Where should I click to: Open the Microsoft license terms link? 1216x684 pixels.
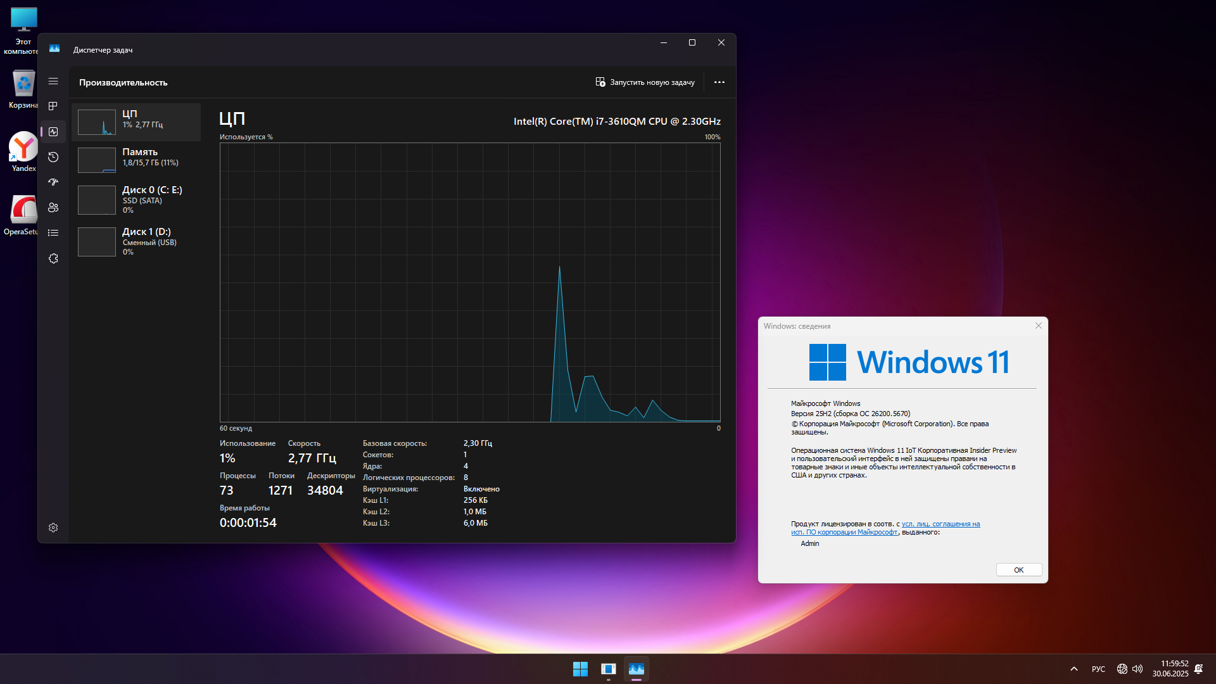(x=940, y=524)
